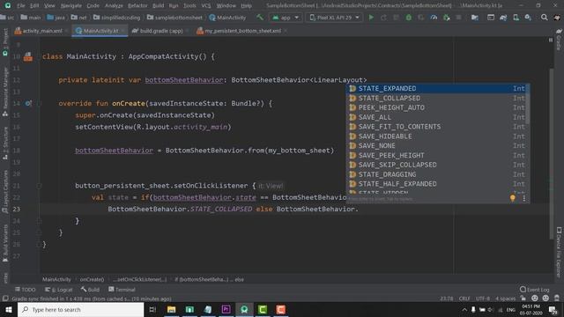Collapse the onCreate function fold marker
Viewport: 564px width, 317px height.
39,104
